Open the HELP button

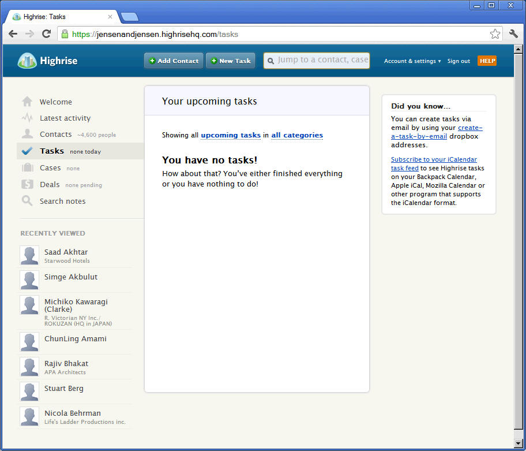pyautogui.click(x=487, y=61)
